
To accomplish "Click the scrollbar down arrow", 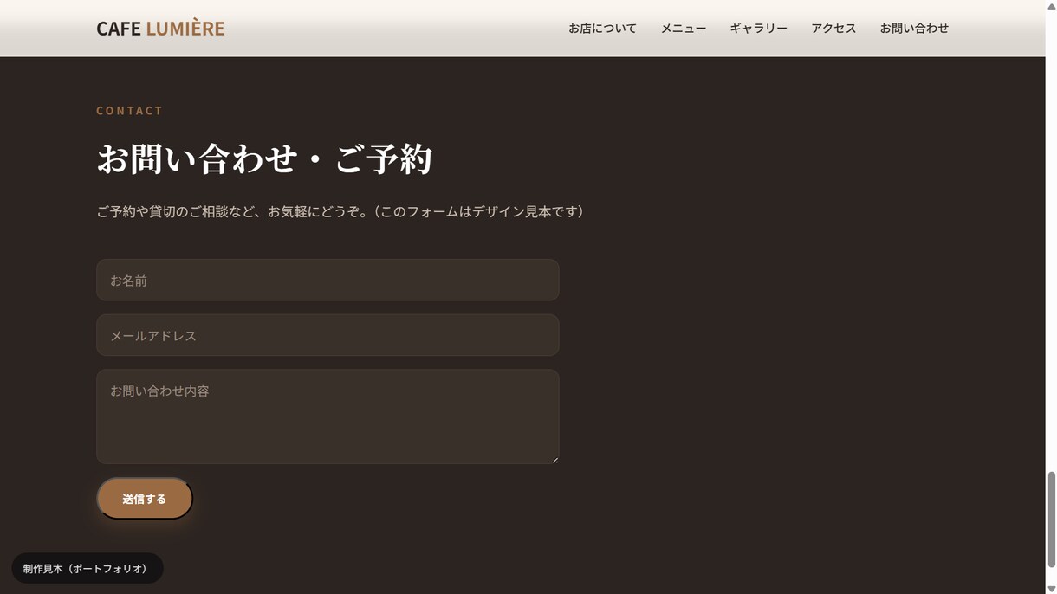I will coord(1051,588).
